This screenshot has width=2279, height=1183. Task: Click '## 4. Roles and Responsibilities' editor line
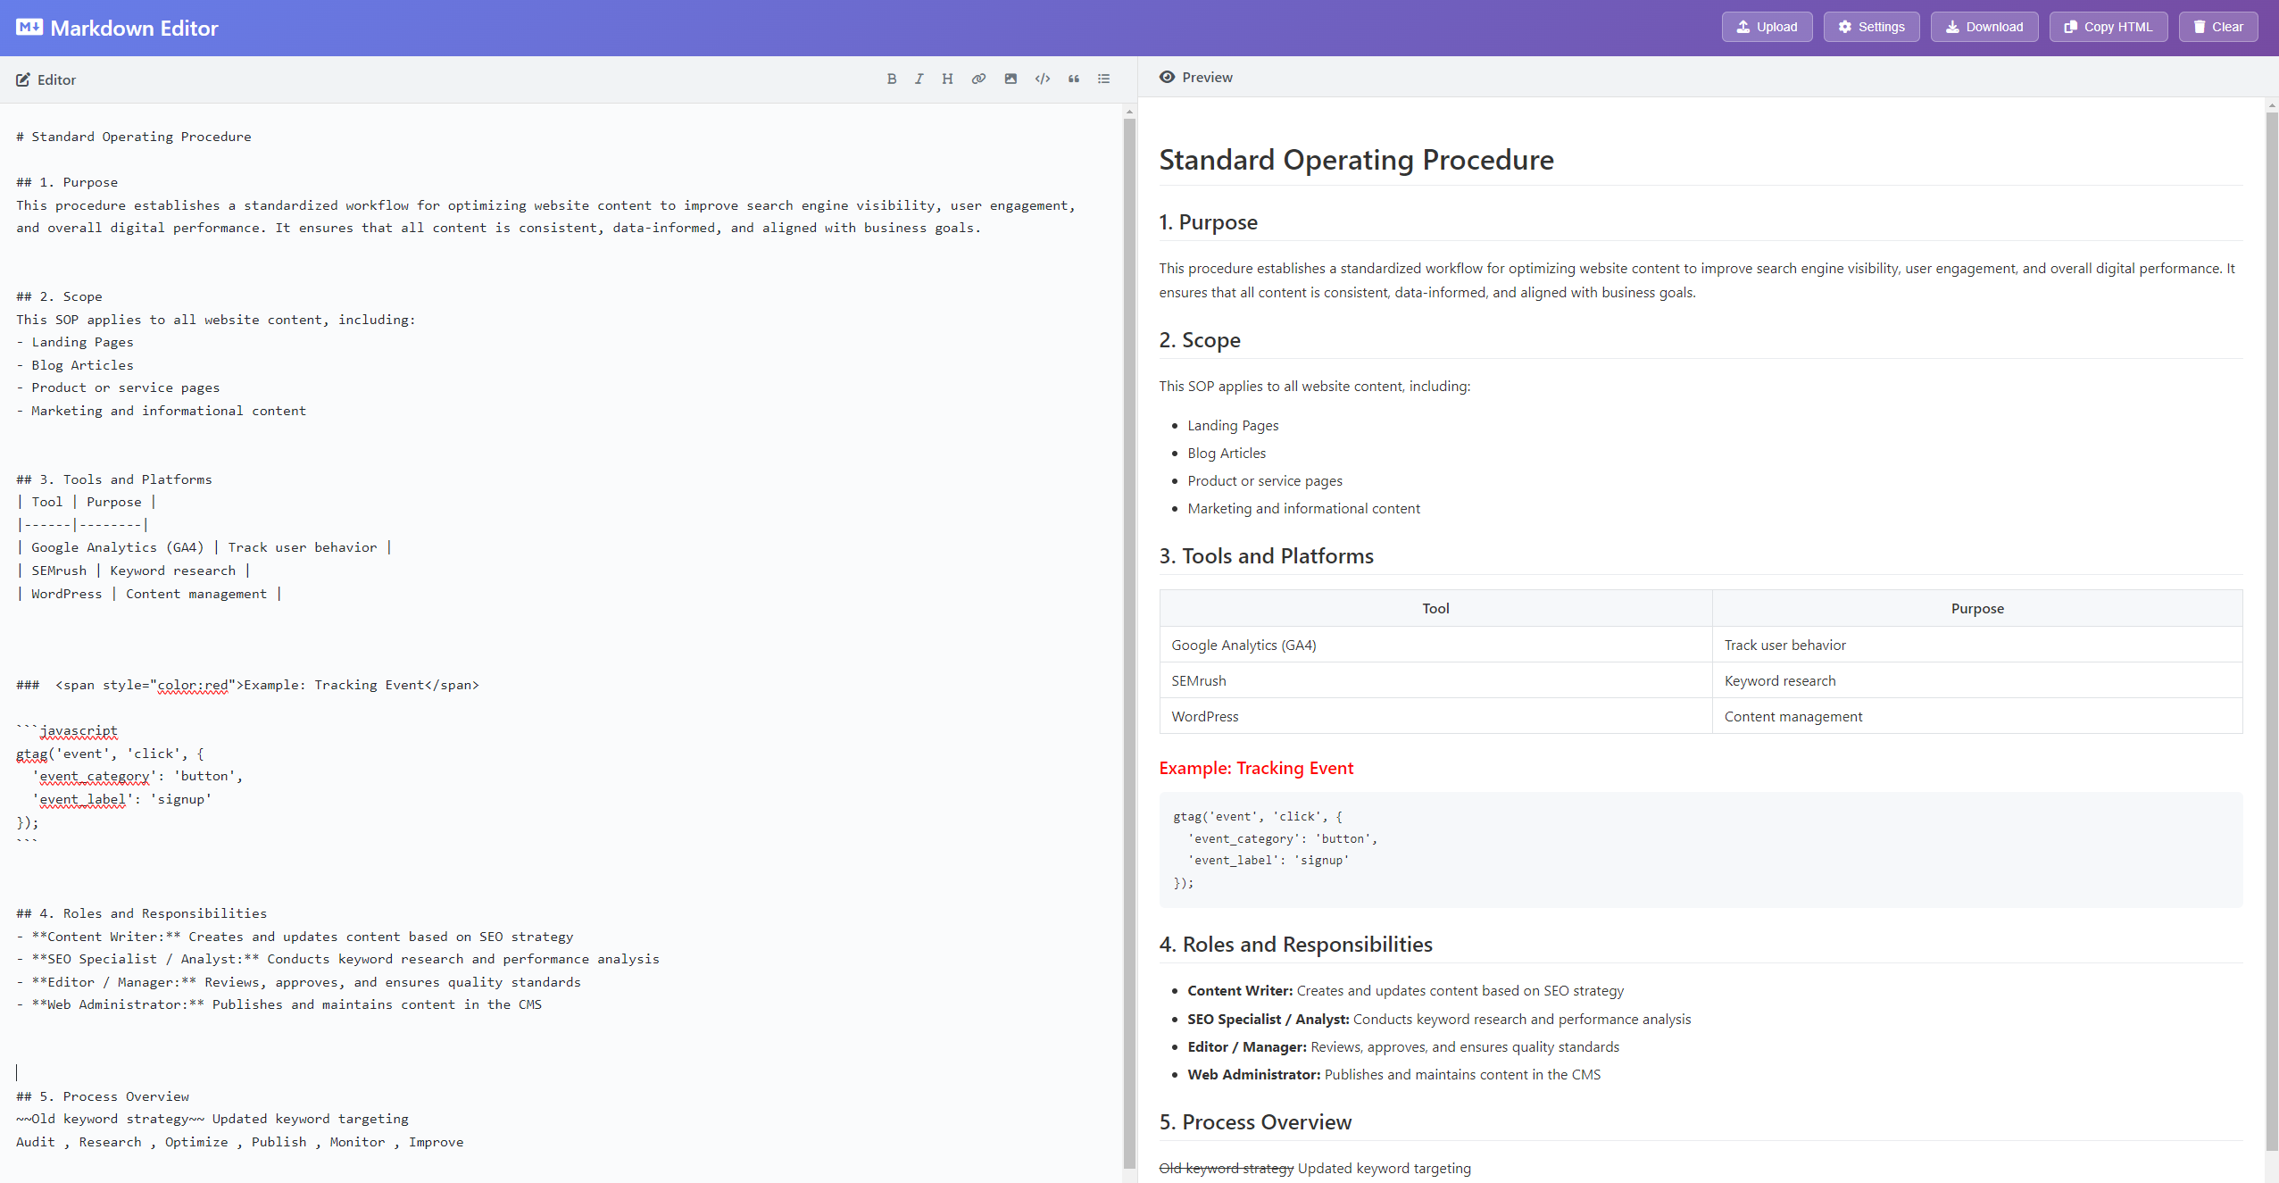142,913
